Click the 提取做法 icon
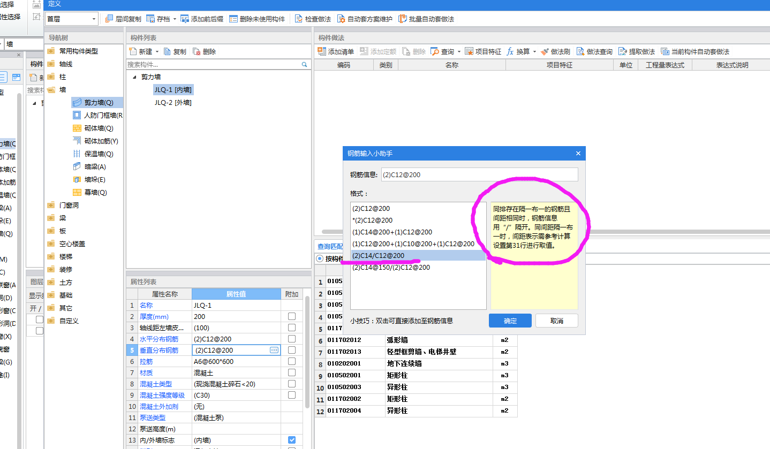The width and height of the screenshot is (770, 449). [x=622, y=51]
